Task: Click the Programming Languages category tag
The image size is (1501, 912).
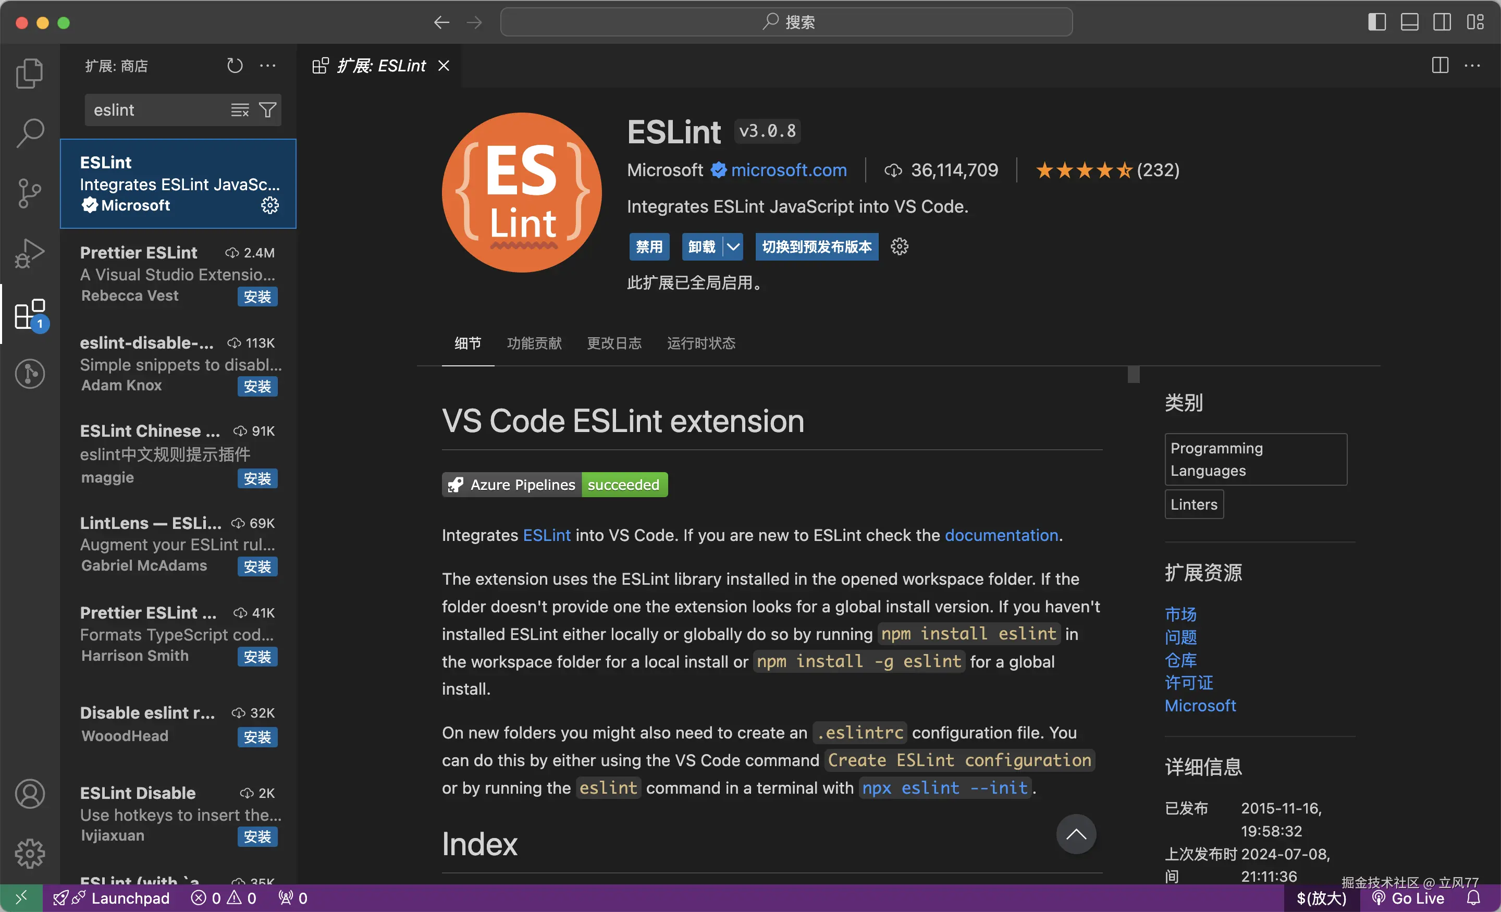Action: tap(1256, 459)
